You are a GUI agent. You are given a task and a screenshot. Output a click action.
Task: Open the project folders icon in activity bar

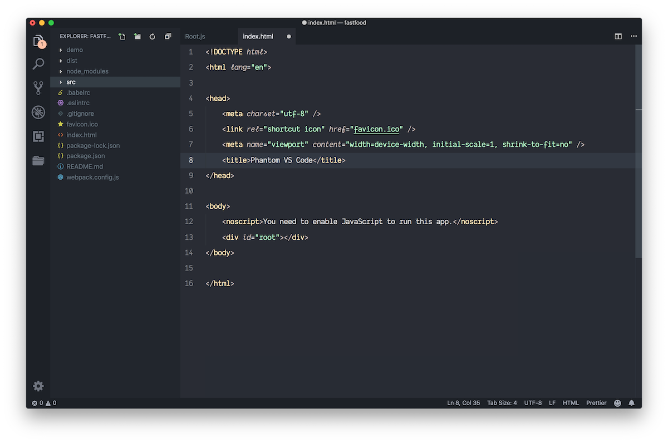[x=38, y=161]
